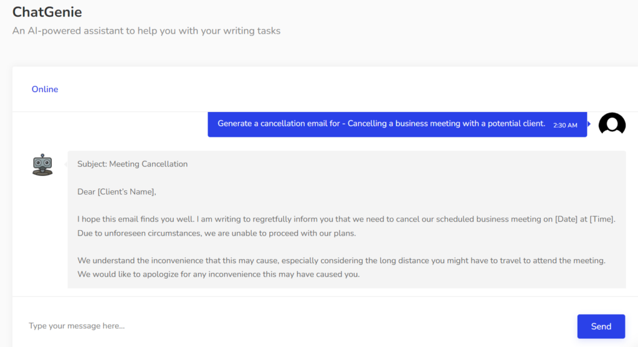
Task: Click the 'Subject: Meeting Cancellation' line
Action: (x=132, y=164)
